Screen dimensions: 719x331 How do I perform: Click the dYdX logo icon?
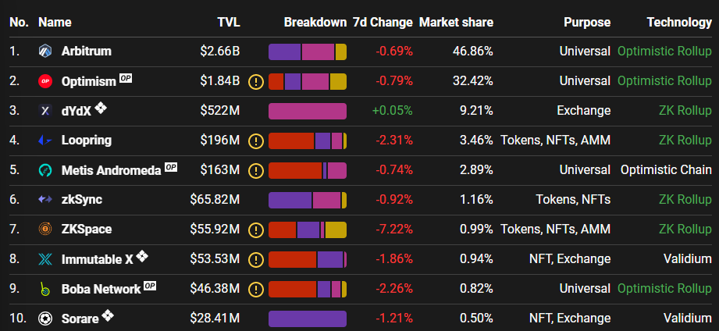coord(45,111)
